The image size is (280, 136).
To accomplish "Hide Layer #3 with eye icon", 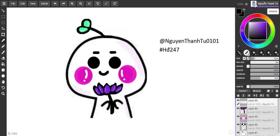I will click(x=238, y=116).
